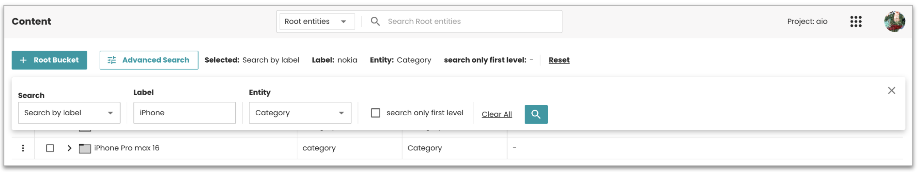Viewport: 918px width, 172px height.
Task: Expand the iPhone Pro max 16 row
Action: coord(69,148)
